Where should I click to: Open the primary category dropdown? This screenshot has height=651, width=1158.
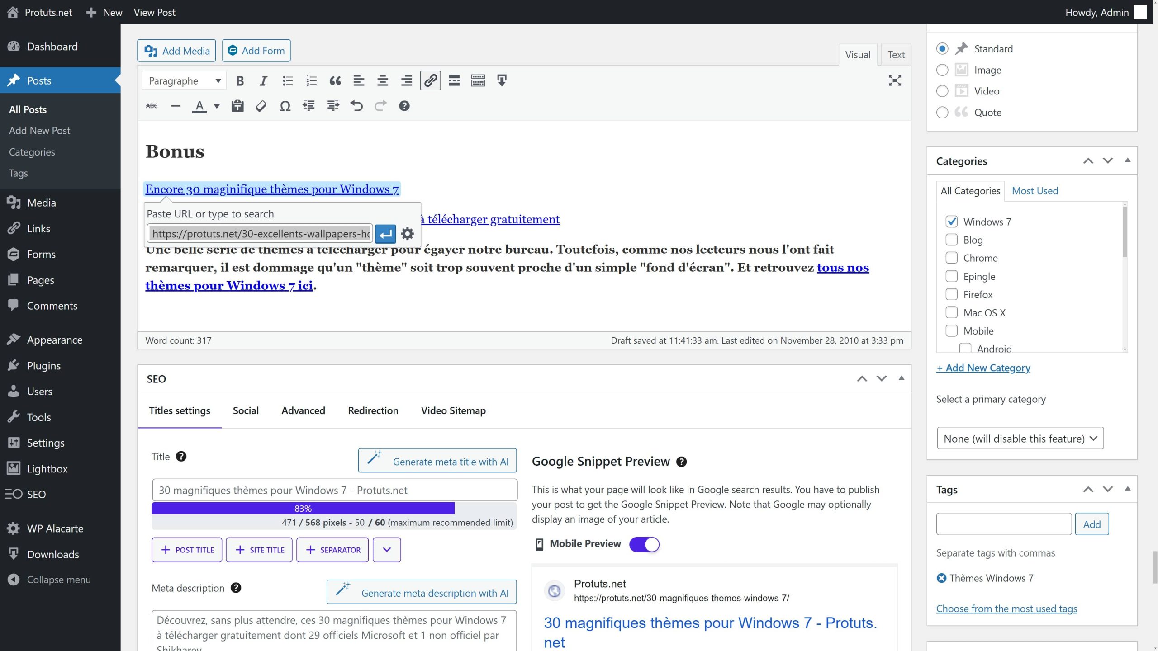1020,438
